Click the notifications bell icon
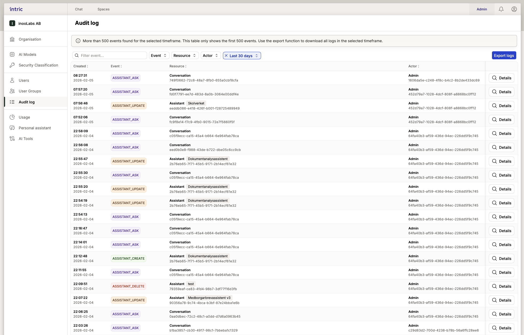The height and width of the screenshot is (335, 524). coord(501,9)
